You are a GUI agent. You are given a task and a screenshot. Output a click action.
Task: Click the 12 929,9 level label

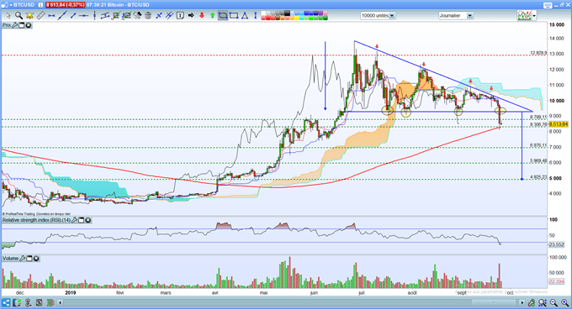[x=538, y=53]
